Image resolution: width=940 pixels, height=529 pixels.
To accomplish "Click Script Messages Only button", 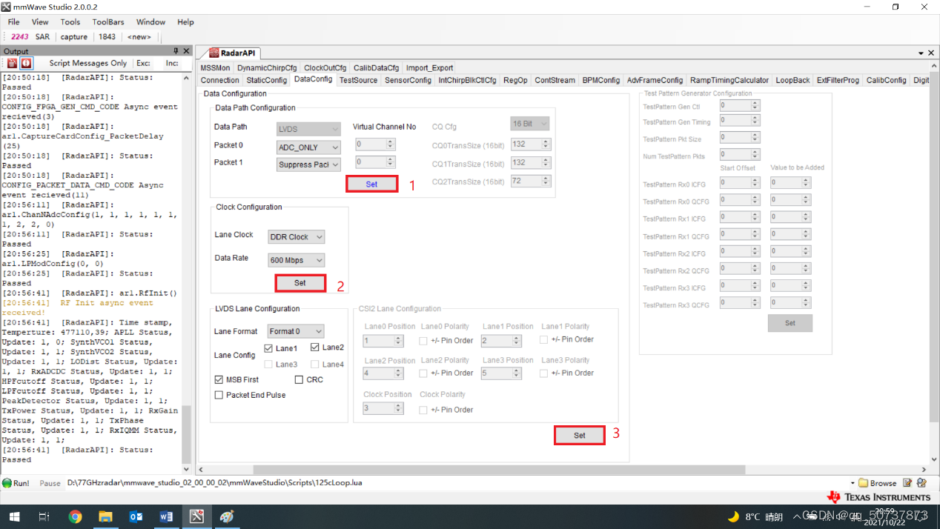I will [88, 63].
